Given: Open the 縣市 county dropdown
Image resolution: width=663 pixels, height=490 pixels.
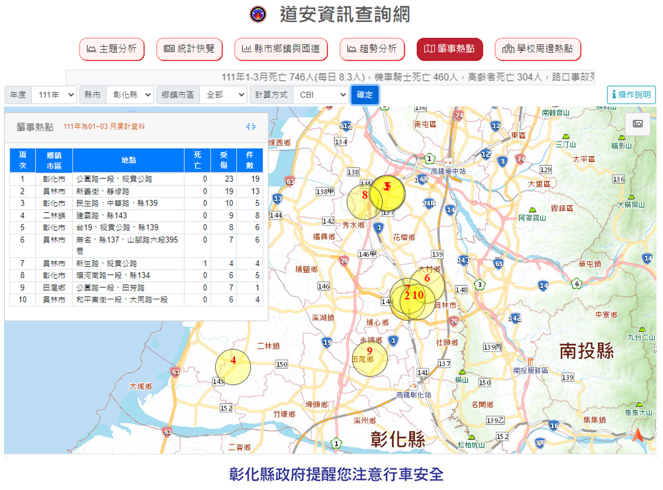Looking at the screenshot, I should tap(130, 95).
